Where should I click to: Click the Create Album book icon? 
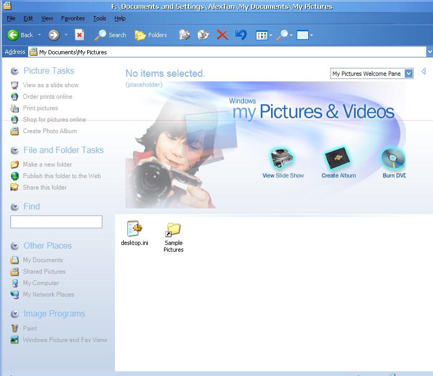point(338,158)
